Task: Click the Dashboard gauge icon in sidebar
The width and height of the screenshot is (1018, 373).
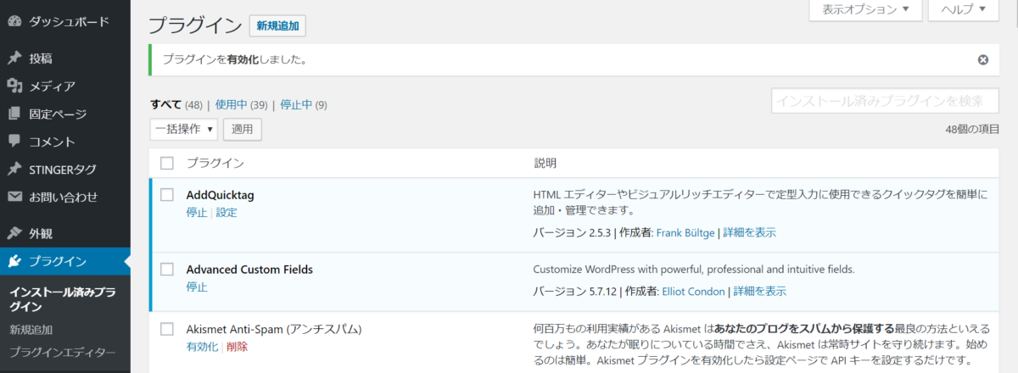Action: pos(14,19)
